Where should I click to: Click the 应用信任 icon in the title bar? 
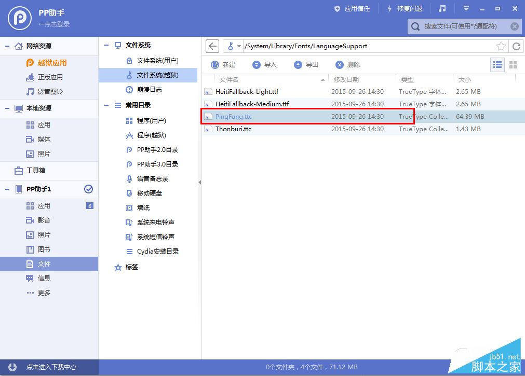click(352, 8)
